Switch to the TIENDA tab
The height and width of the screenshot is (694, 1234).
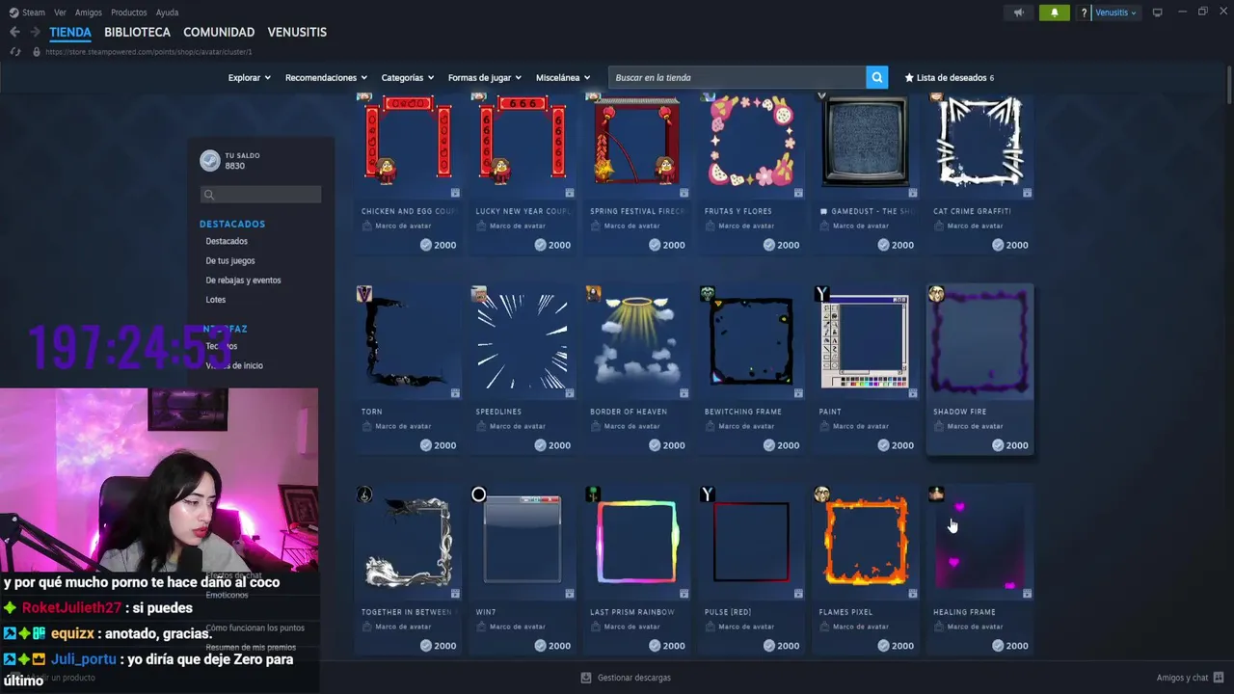pos(70,32)
